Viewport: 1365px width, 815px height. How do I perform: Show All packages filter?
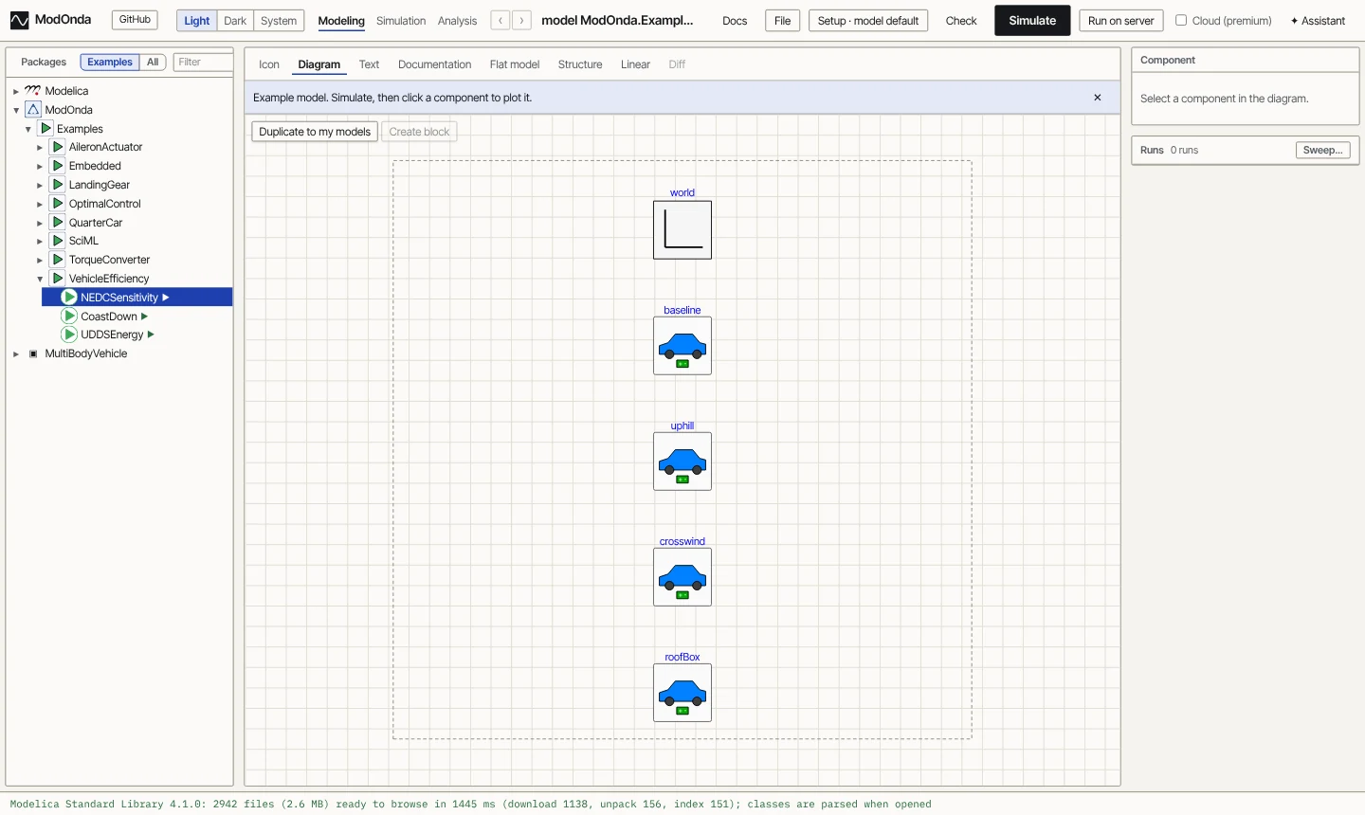click(153, 63)
